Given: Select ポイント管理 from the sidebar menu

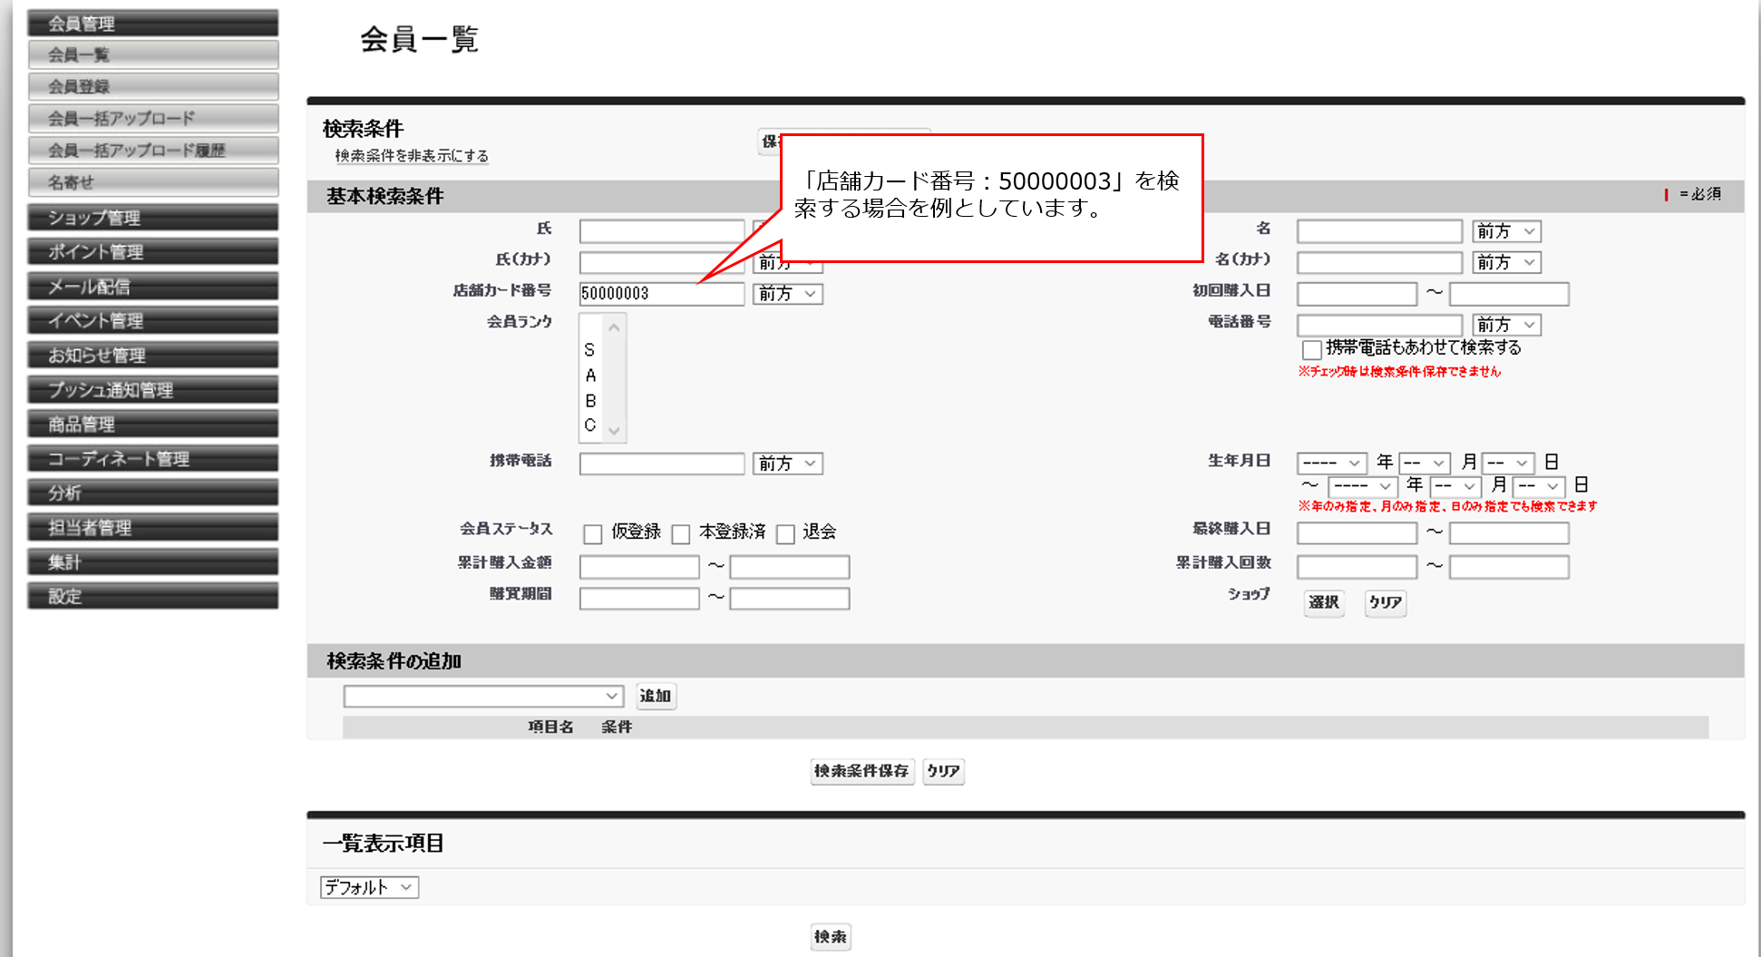Looking at the screenshot, I should click(153, 252).
